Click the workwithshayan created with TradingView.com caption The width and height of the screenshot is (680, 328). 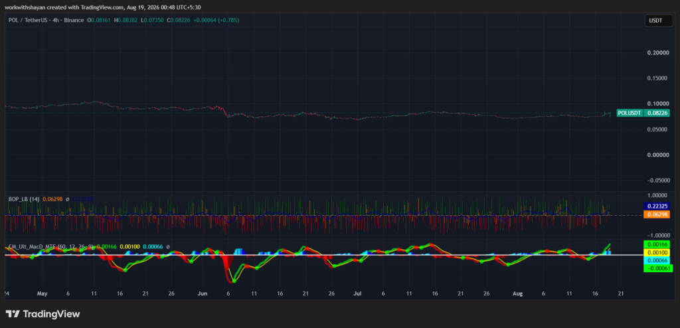pos(103,7)
